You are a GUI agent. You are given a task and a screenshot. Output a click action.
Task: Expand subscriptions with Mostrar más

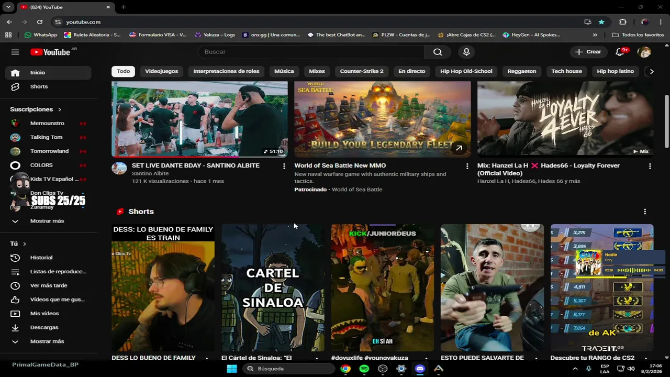click(x=48, y=221)
